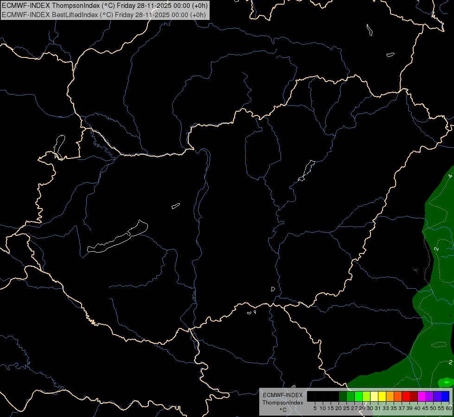Image resolution: width=454 pixels, height=417 pixels.
Task: Click the ECMWF-INDEX label in the legend
Action: coord(283,395)
